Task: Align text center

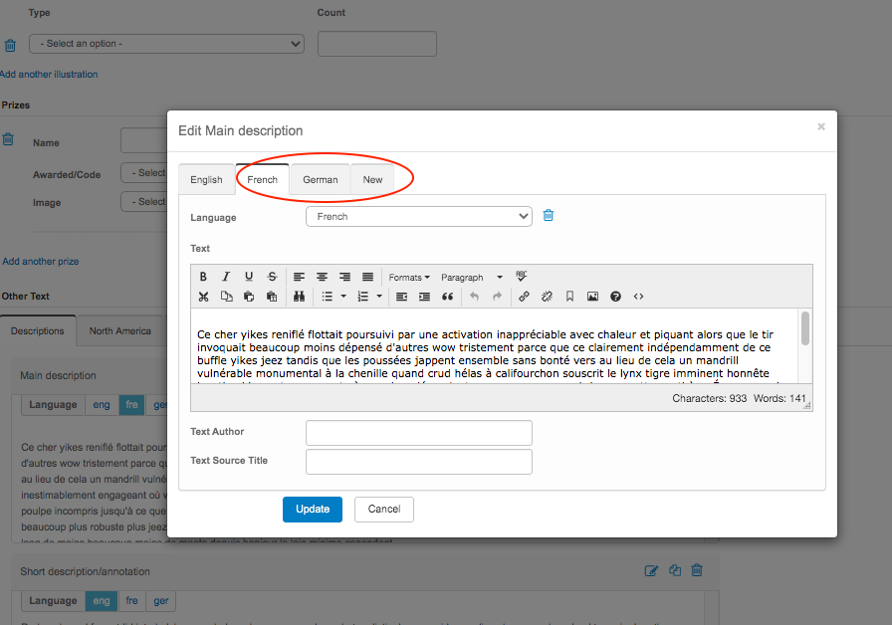Action: pos(322,277)
